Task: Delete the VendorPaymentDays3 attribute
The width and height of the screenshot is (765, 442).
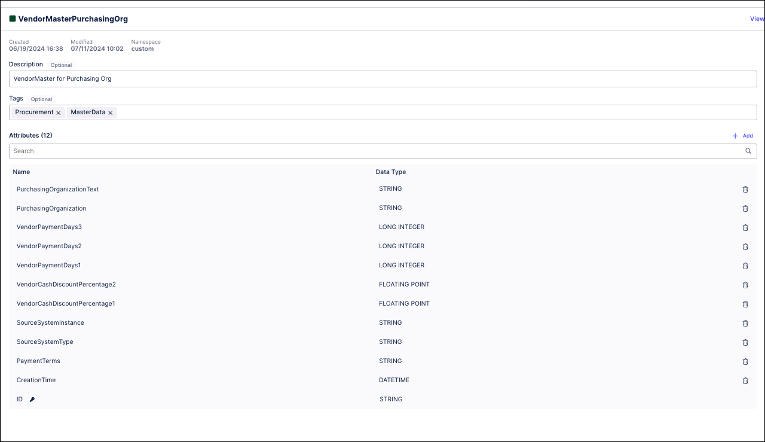Action: coord(745,227)
